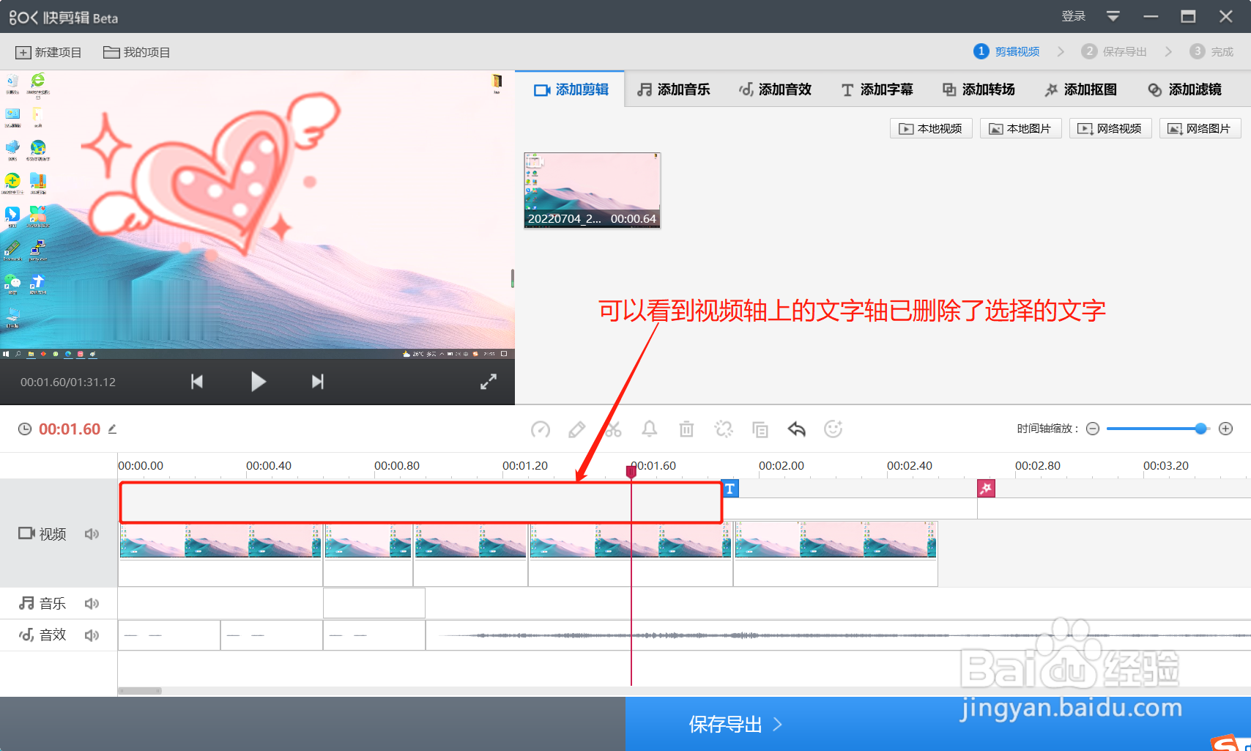Jump to previous frame button
Viewport: 1251px width, 751px height.
196,382
